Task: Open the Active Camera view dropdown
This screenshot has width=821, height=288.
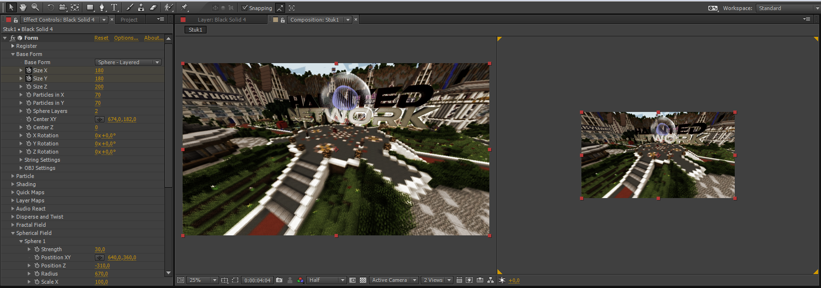Action: [394, 280]
